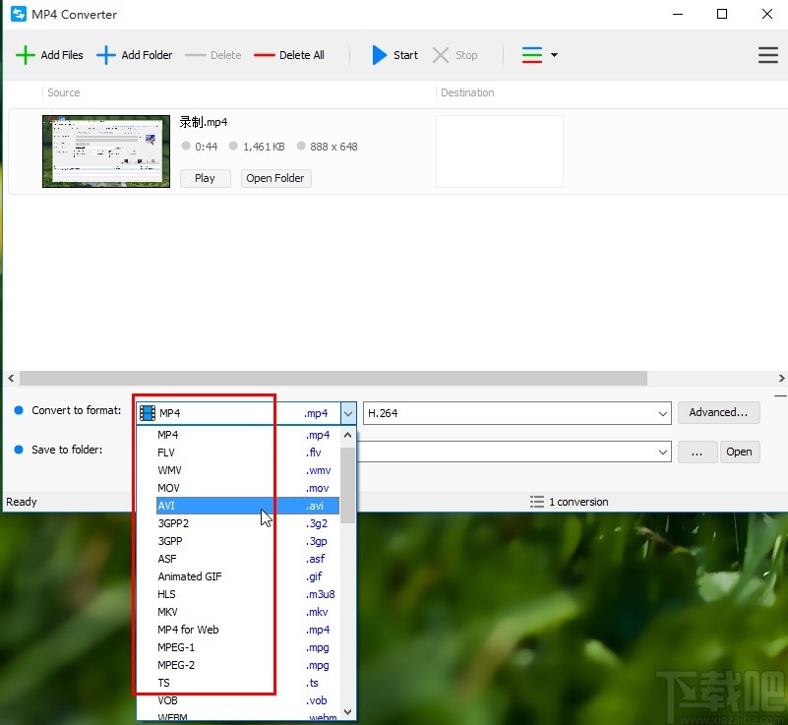Choose HLS .m3u8 format
Viewport: 788px width, 725px height.
248,594
